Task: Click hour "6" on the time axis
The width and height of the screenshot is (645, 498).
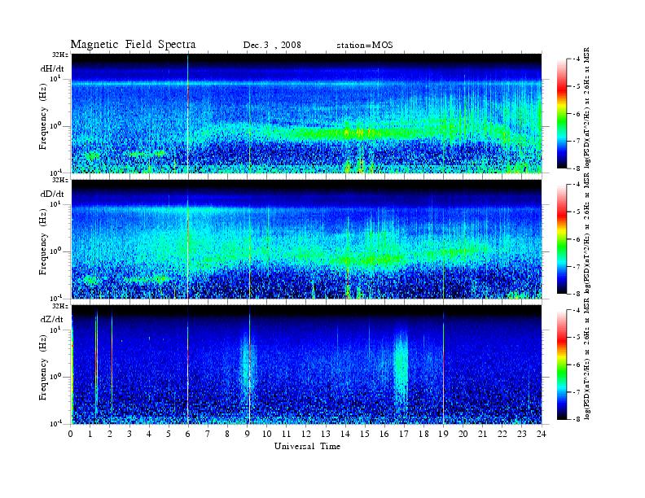Action: (188, 434)
